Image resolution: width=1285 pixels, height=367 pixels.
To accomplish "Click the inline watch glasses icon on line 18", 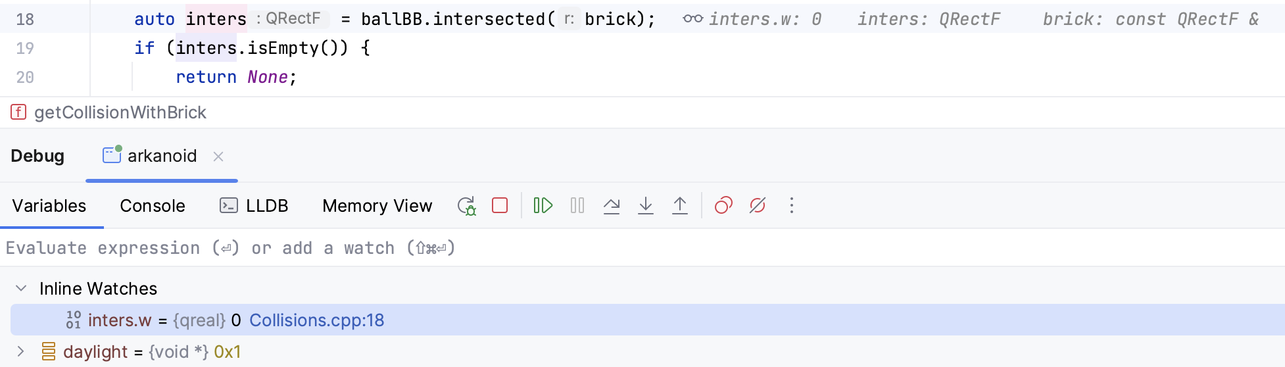I will (692, 19).
